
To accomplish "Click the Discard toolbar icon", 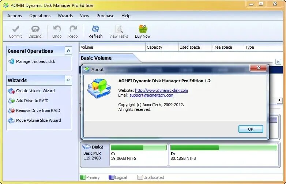I will 35,29.
